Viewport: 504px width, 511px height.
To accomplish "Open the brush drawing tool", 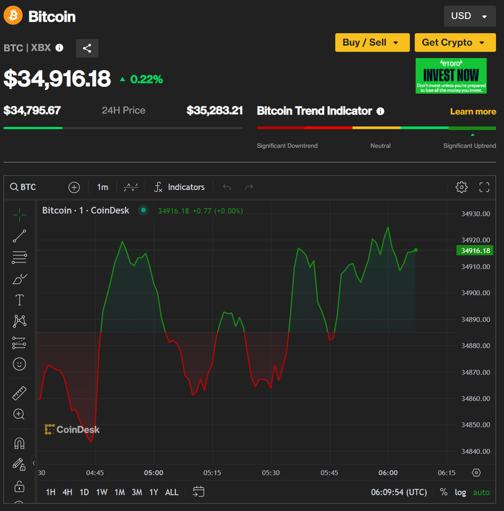I will coord(19,279).
